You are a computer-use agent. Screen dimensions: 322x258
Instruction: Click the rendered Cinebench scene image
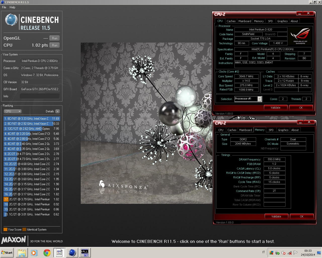click(146, 123)
